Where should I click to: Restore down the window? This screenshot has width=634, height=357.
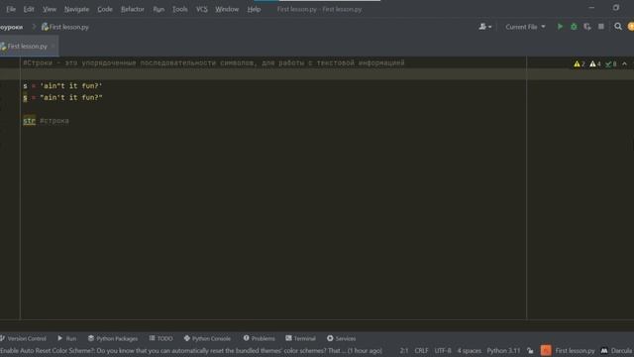tap(616, 8)
